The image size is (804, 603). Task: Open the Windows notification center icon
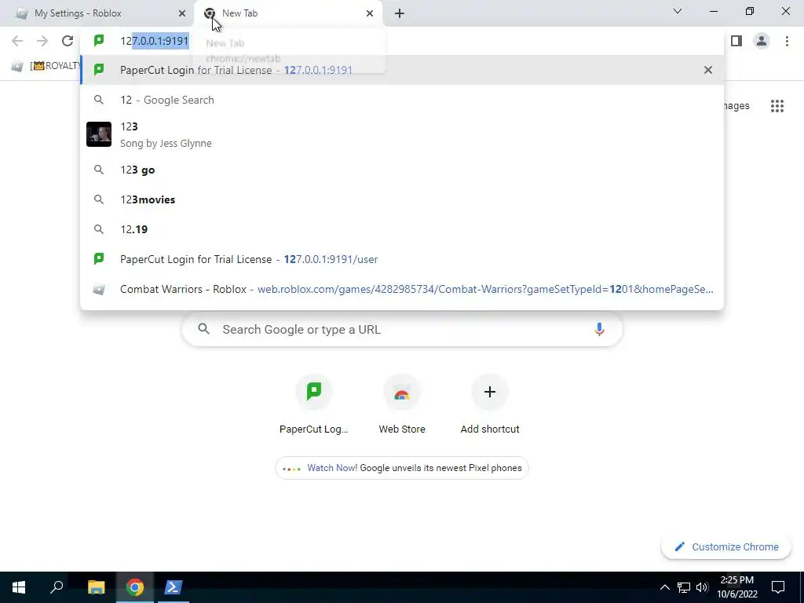point(778,587)
